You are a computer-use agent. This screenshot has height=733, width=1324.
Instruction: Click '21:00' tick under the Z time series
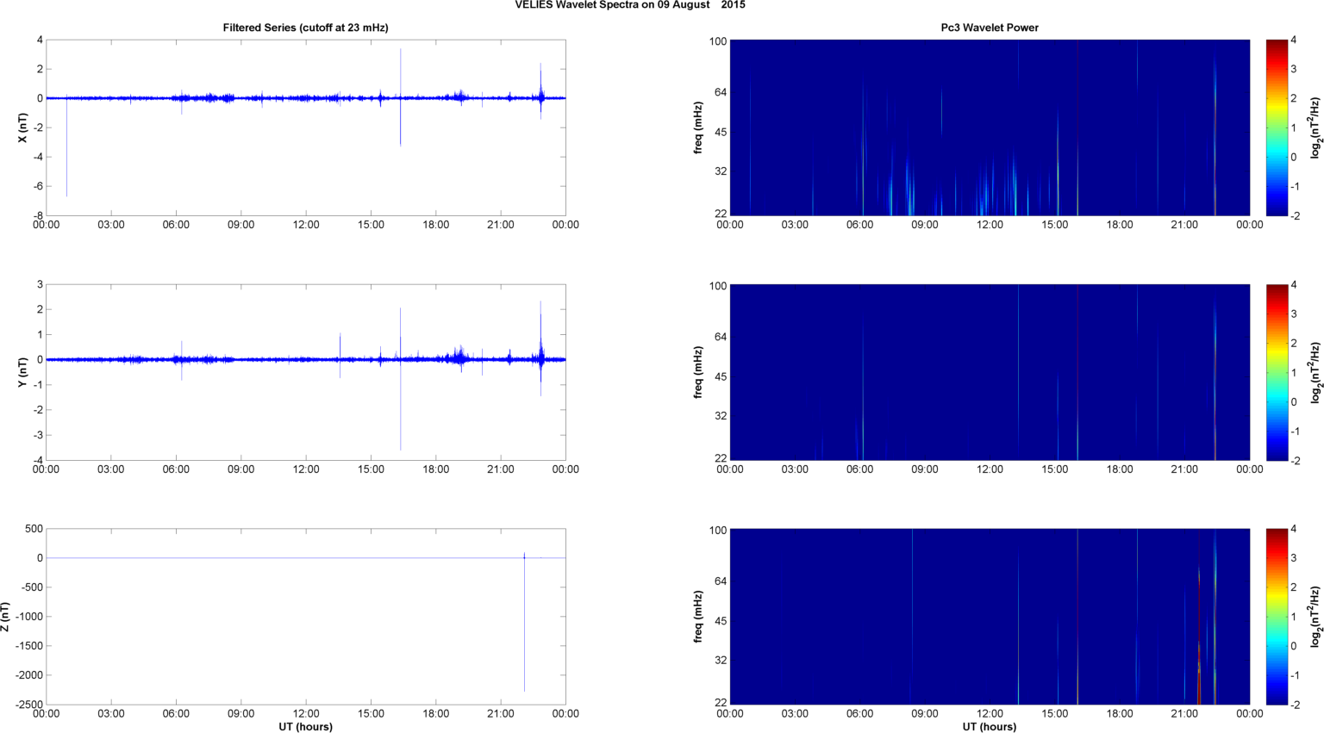click(x=501, y=714)
